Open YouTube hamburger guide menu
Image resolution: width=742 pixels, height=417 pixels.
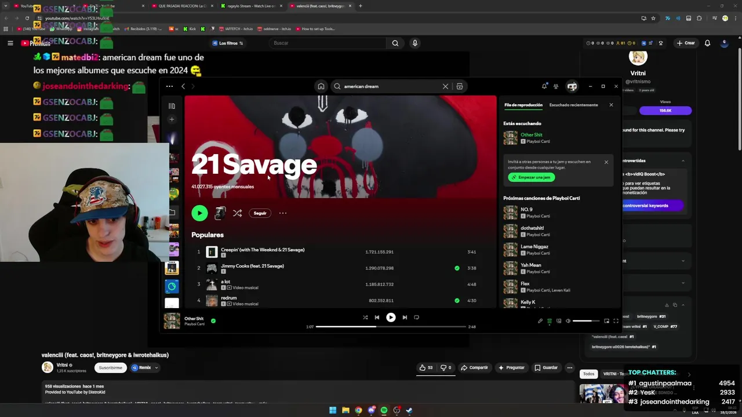click(10, 43)
